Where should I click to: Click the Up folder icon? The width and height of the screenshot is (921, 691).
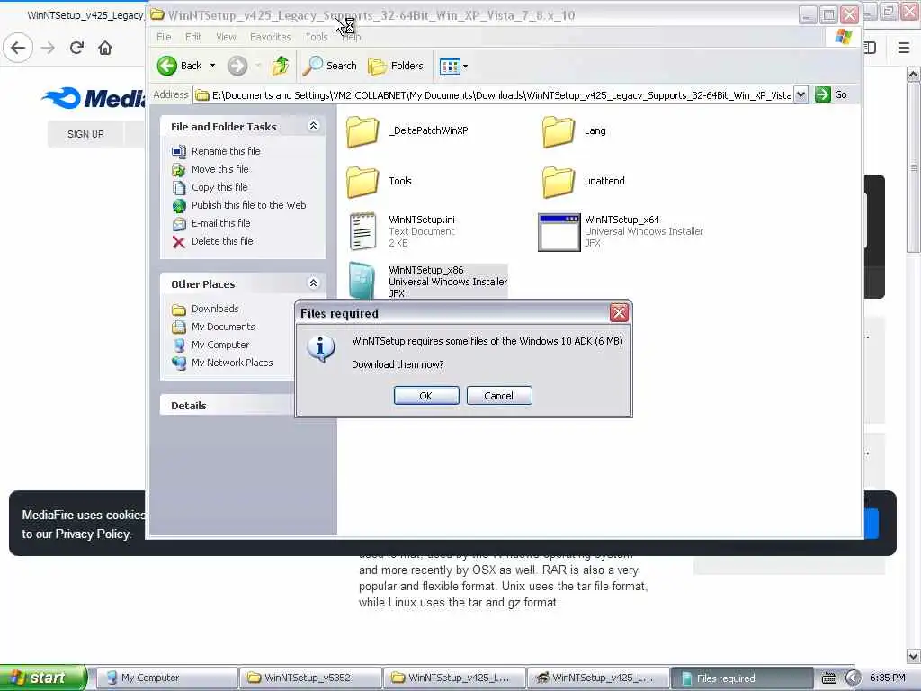[281, 66]
